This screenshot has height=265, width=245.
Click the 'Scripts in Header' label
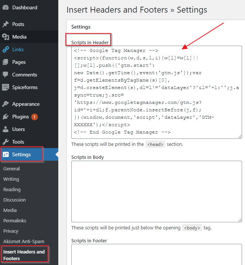[x=90, y=42]
